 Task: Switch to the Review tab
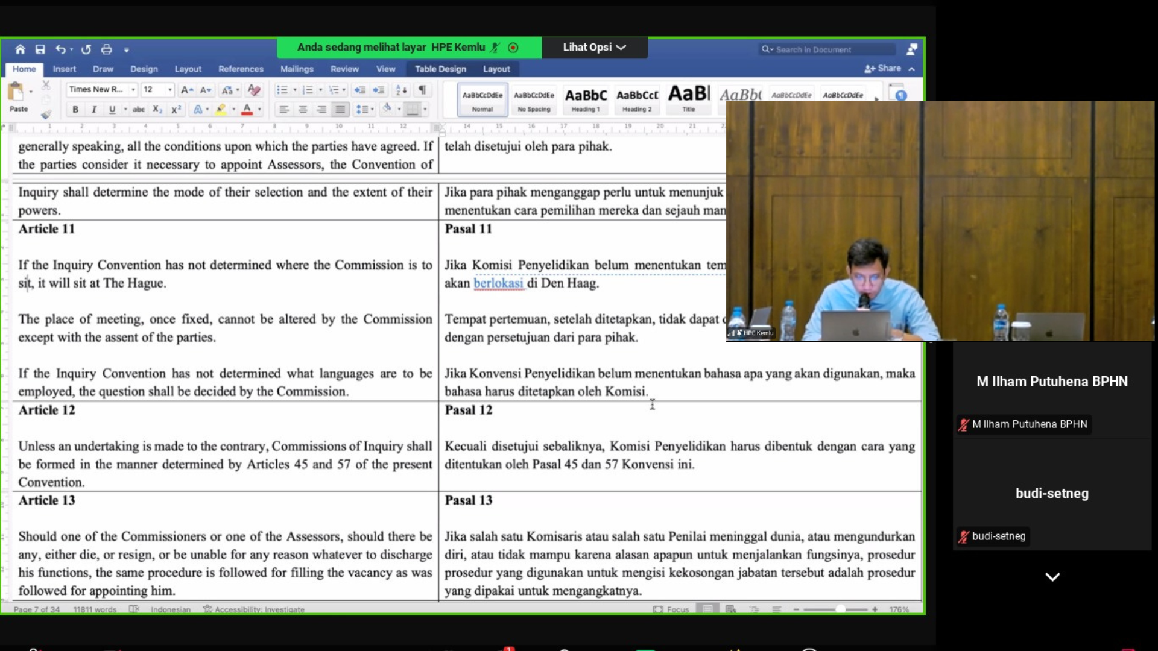click(344, 69)
